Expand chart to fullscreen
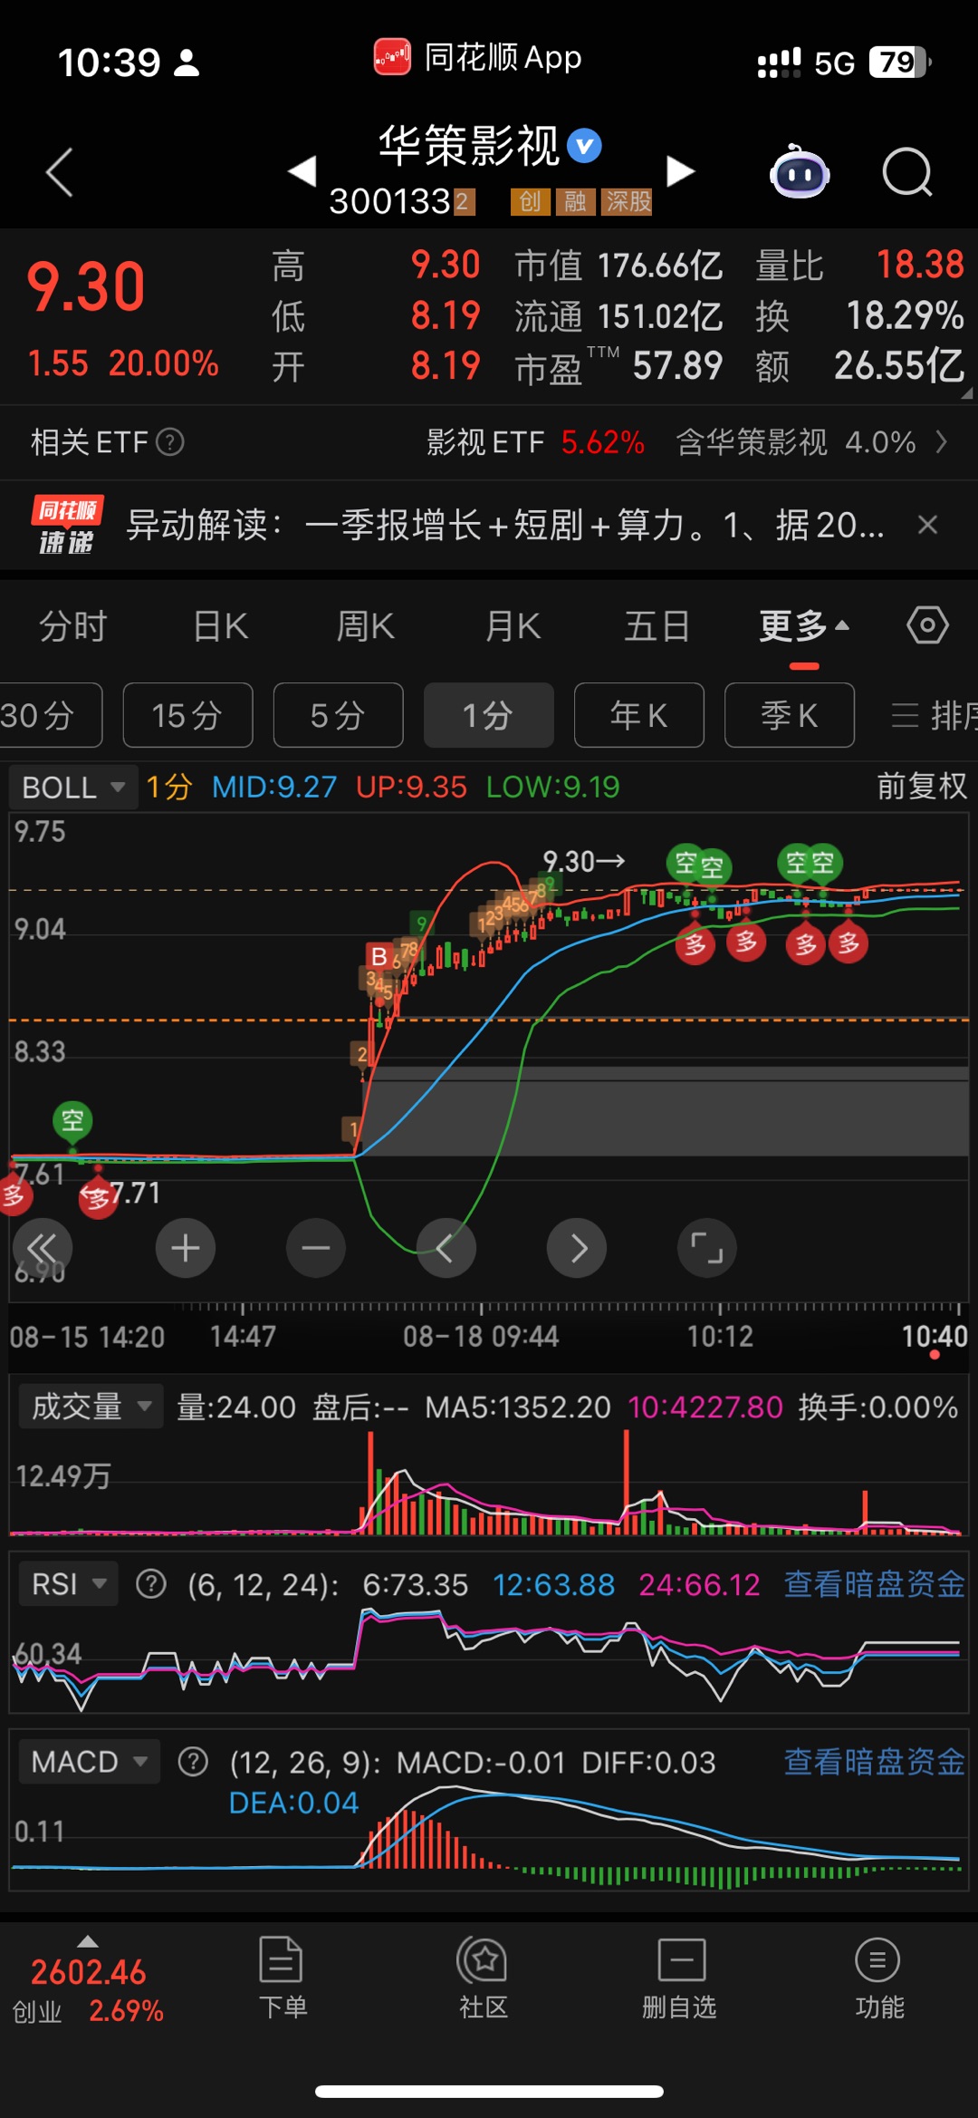978x2118 pixels. (707, 1248)
